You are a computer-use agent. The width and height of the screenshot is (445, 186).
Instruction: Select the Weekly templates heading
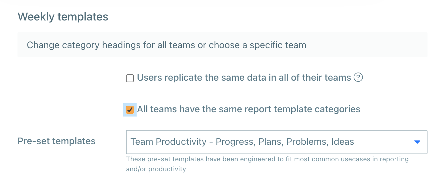(x=63, y=17)
